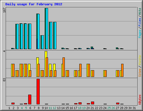
Task: Select the 'Pages' legend label
Action: [x=140, y=34]
